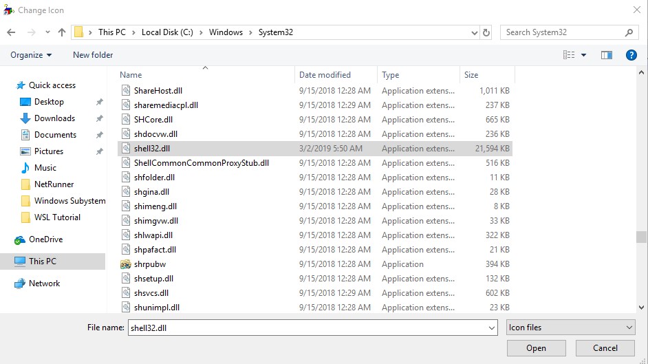
Task: Select shimgvw.dll file
Action: pyautogui.click(x=155, y=221)
